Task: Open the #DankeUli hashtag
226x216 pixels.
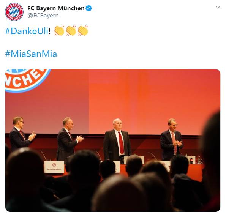Action: click(27, 31)
